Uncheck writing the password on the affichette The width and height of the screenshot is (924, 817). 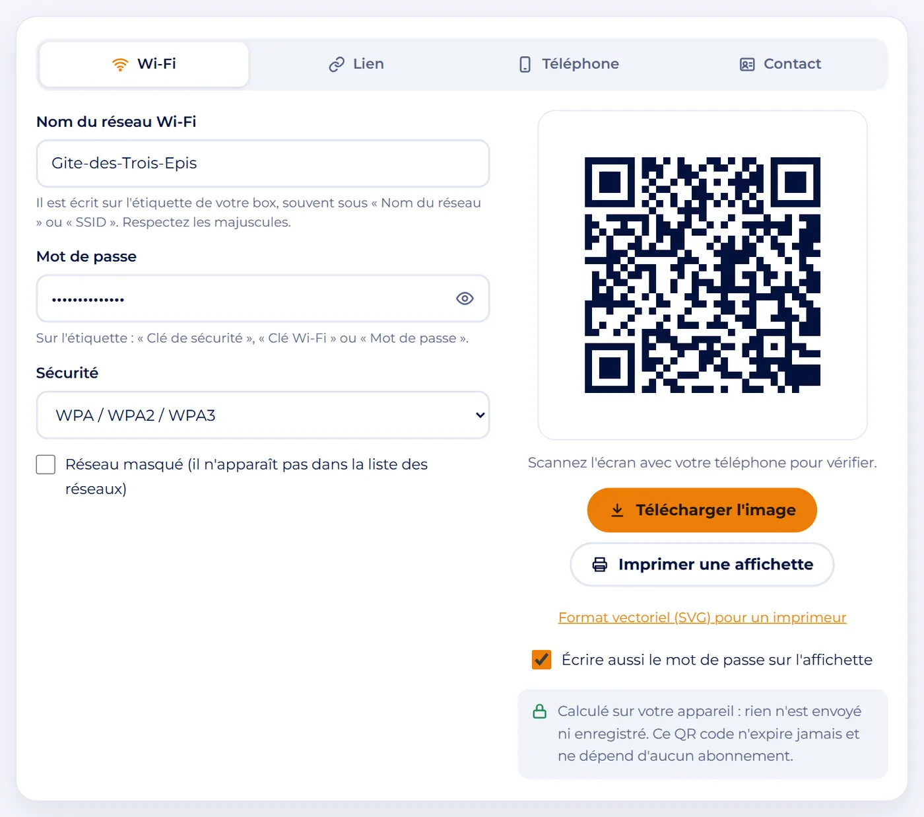(542, 660)
